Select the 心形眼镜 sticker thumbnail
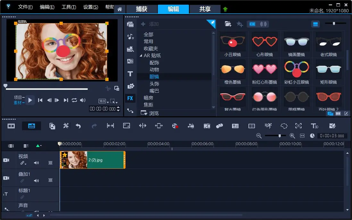352x220 pixels. point(264,42)
